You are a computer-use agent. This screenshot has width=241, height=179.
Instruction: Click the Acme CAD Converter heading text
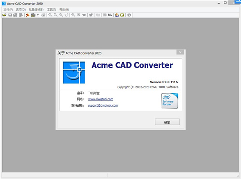[132, 65]
